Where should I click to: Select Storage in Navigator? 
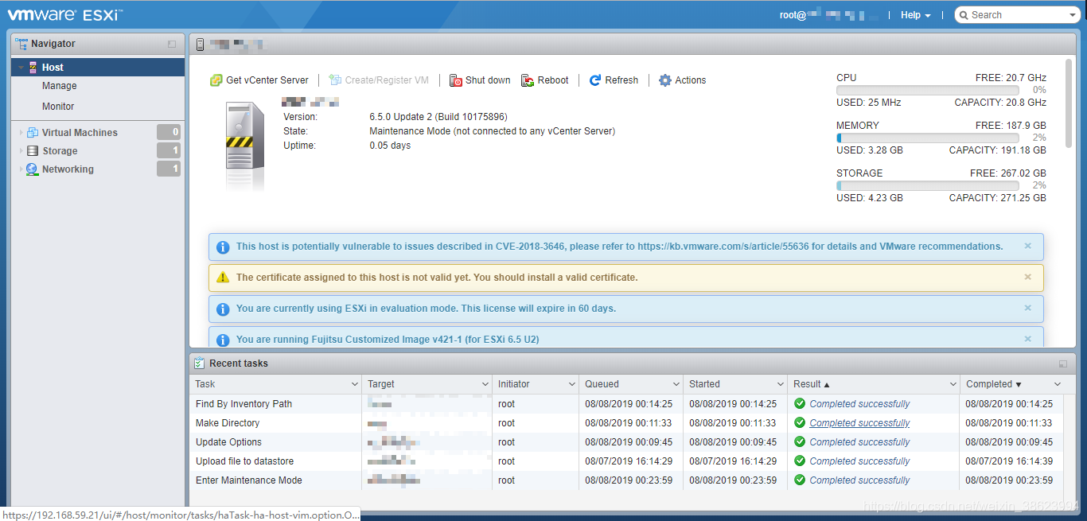(x=60, y=151)
